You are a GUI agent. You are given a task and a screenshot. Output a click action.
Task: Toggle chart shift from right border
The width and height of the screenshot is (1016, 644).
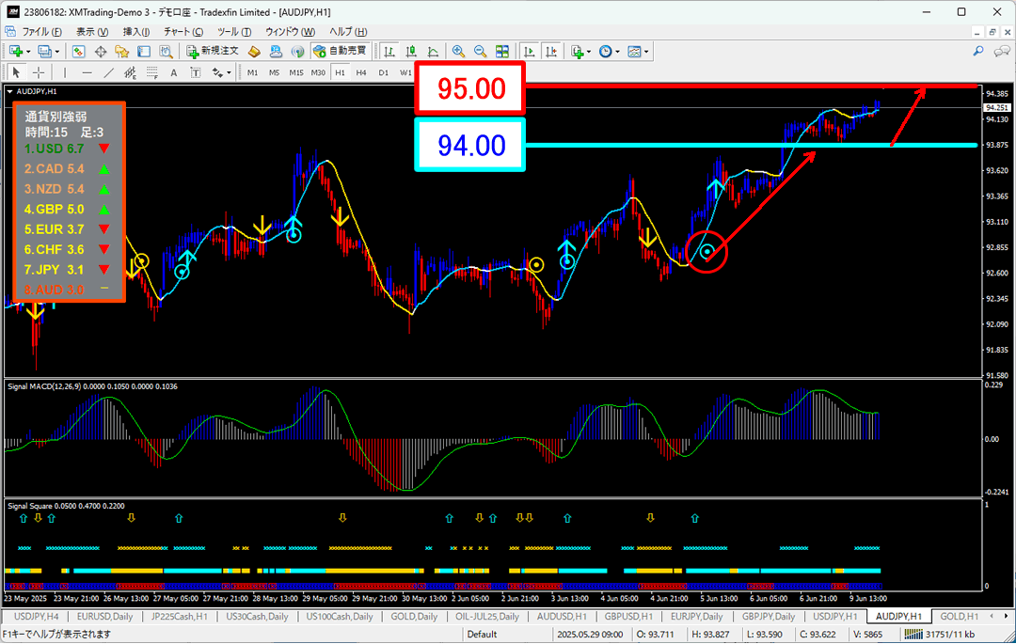pos(551,51)
